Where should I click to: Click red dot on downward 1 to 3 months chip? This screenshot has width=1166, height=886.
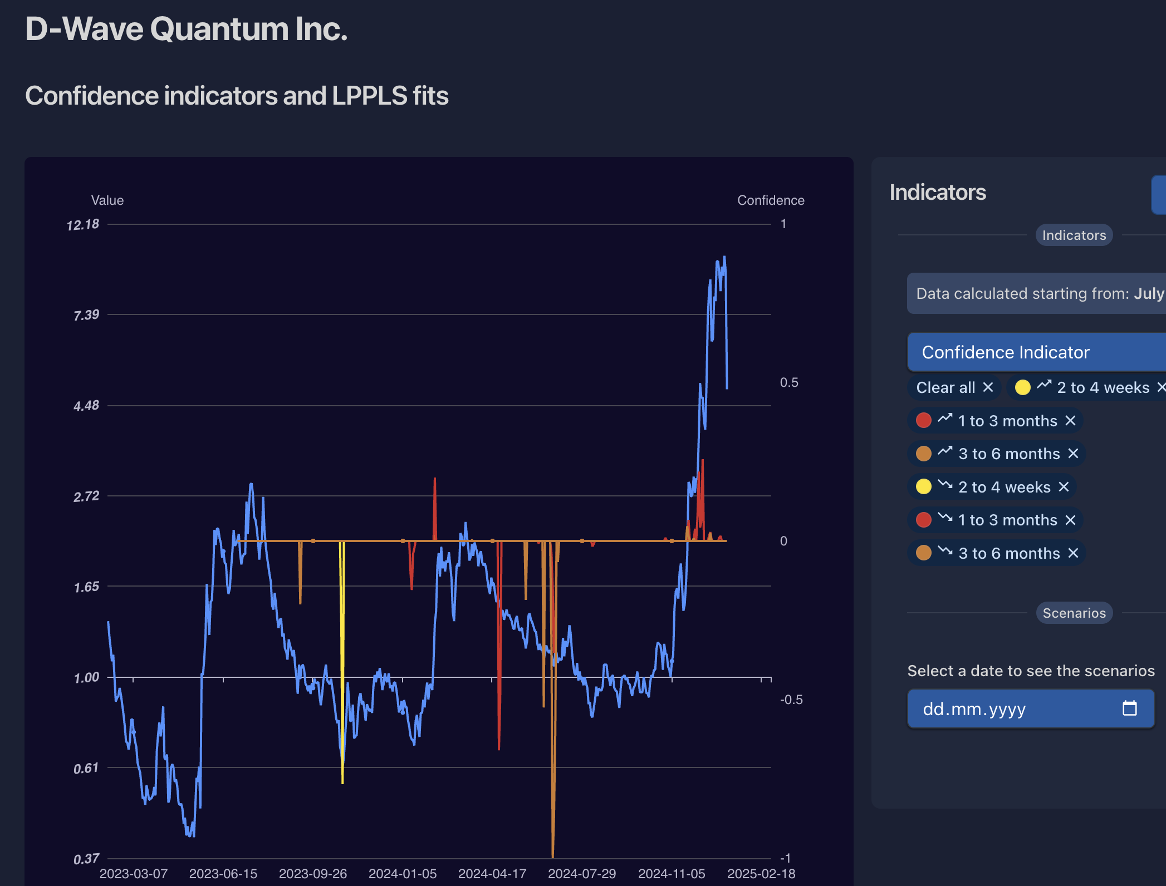(x=924, y=520)
